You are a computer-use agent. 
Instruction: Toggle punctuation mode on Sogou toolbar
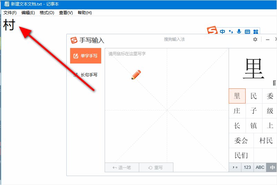click(x=231, y=32)
